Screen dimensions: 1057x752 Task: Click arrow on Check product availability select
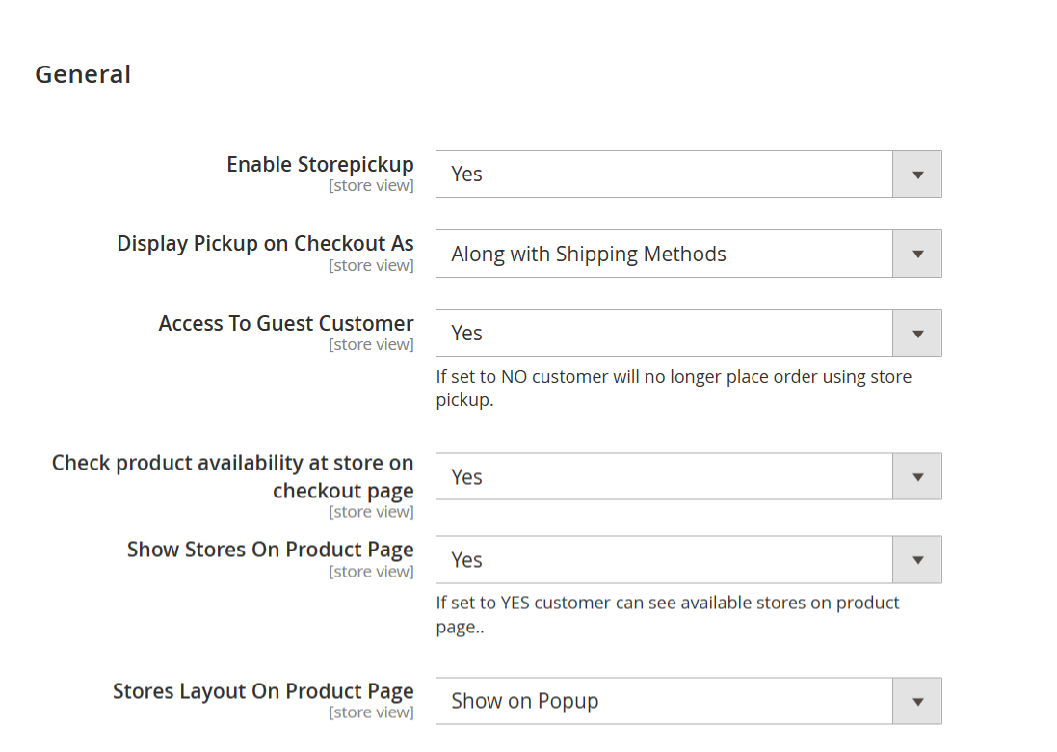pyautogui.click(x=916, y=476)
